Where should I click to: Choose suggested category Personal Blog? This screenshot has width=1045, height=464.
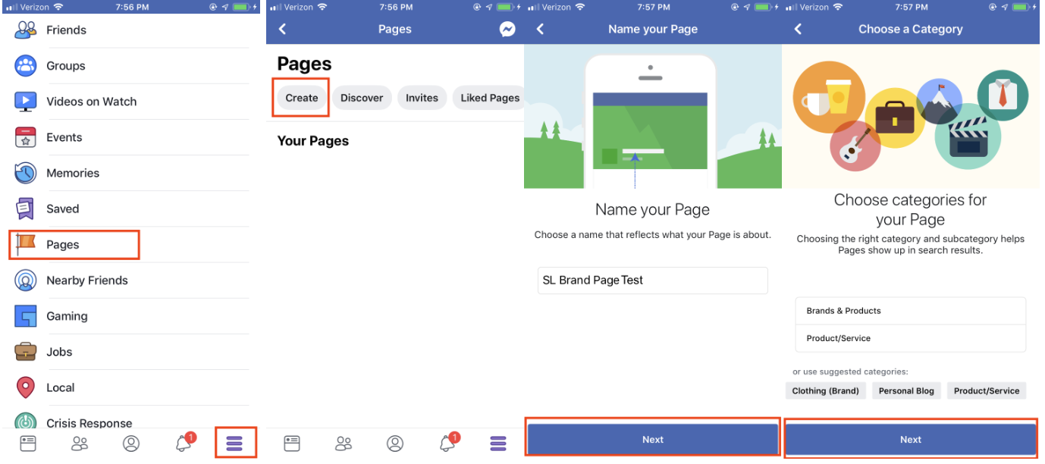[x=906, y=390]
